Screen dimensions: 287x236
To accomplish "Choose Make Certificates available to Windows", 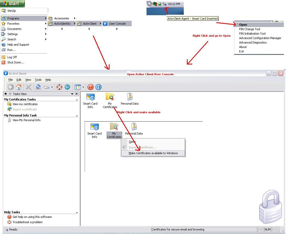I will [153, 153].
